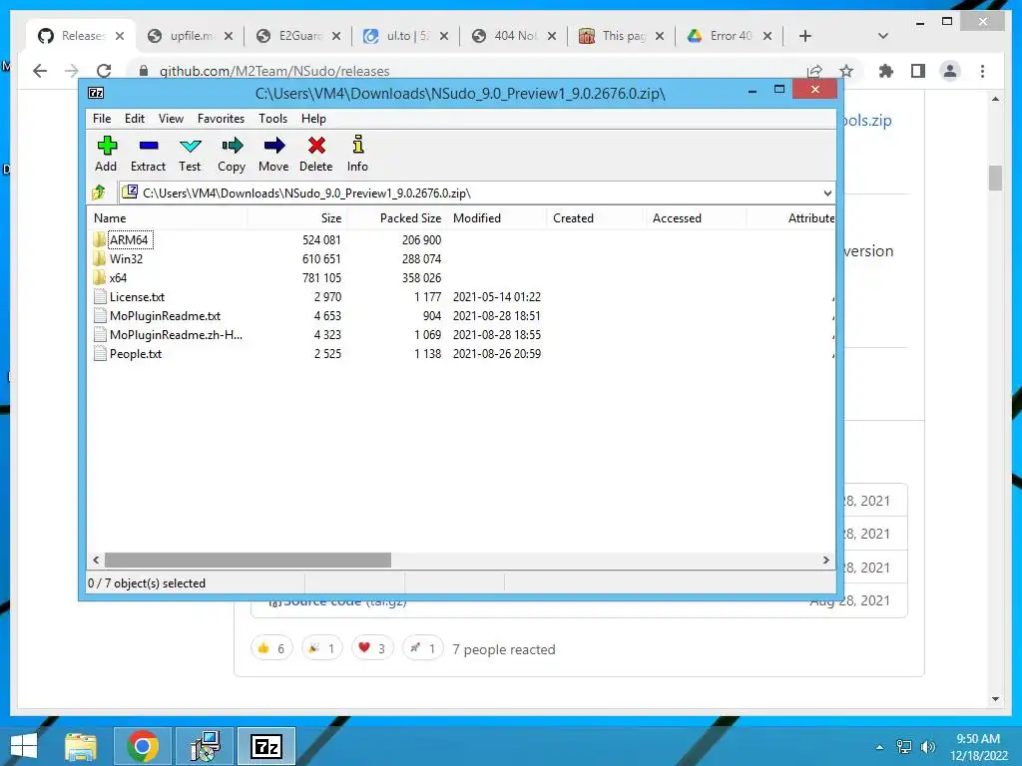Select the Move toolbar icon
This screenshot has width=1022, height=766.
(273, 154)
